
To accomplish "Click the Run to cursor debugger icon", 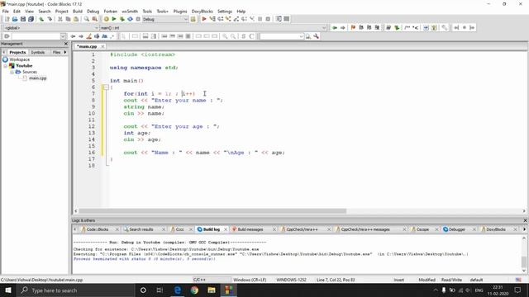I will tap(212, 19).
